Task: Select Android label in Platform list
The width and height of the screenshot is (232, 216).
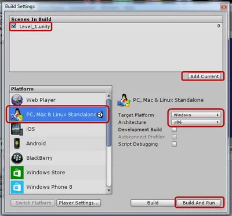Action: pos(36,144)
